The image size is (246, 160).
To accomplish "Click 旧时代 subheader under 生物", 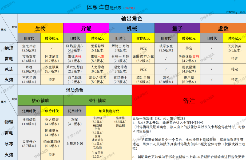I will 29,38.
